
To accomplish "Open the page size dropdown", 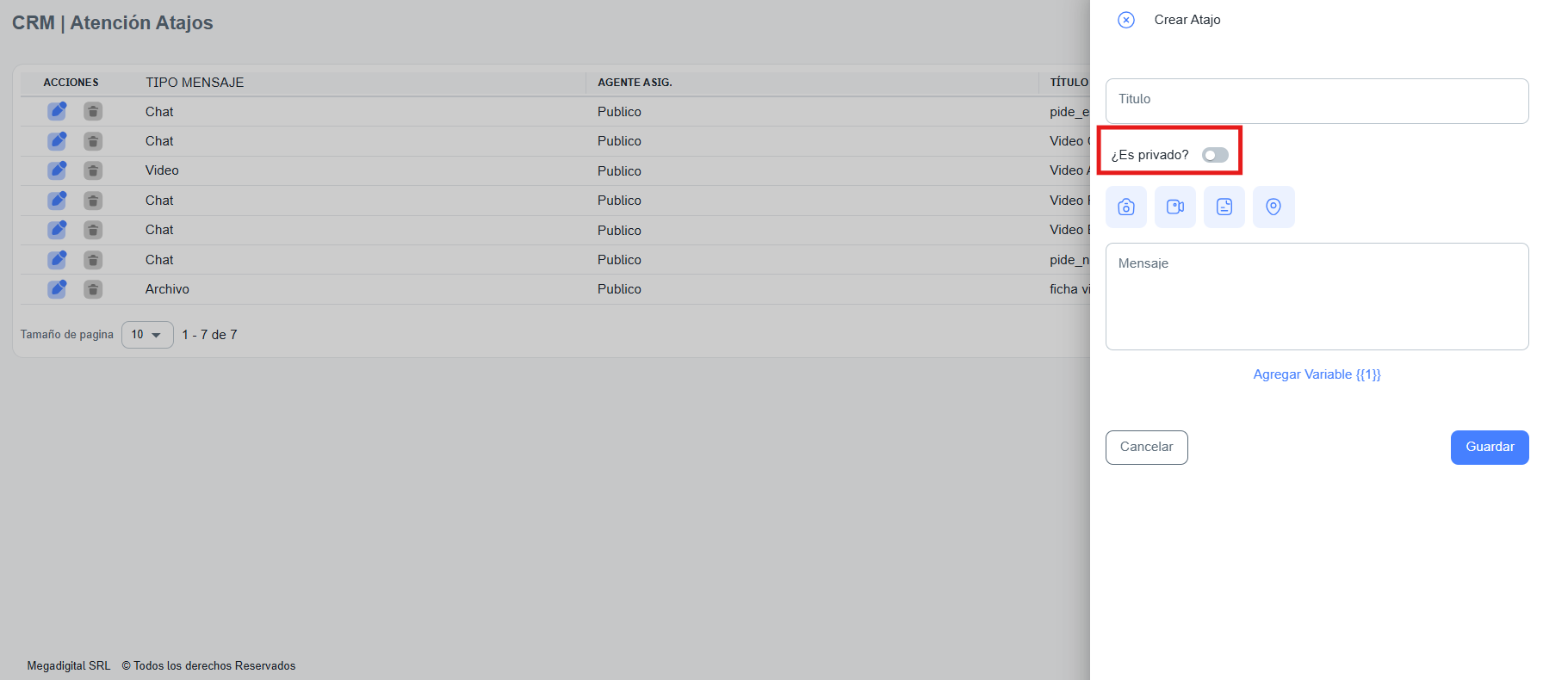I will tap(147, 335).
